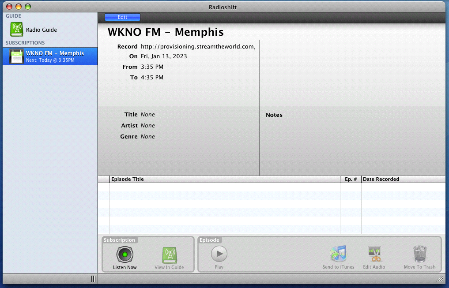Open View In Guide book icon

click(x=170, y=255)
